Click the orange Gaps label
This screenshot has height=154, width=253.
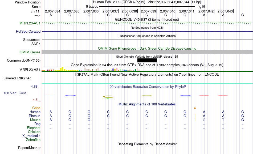[x=36, y=108]
